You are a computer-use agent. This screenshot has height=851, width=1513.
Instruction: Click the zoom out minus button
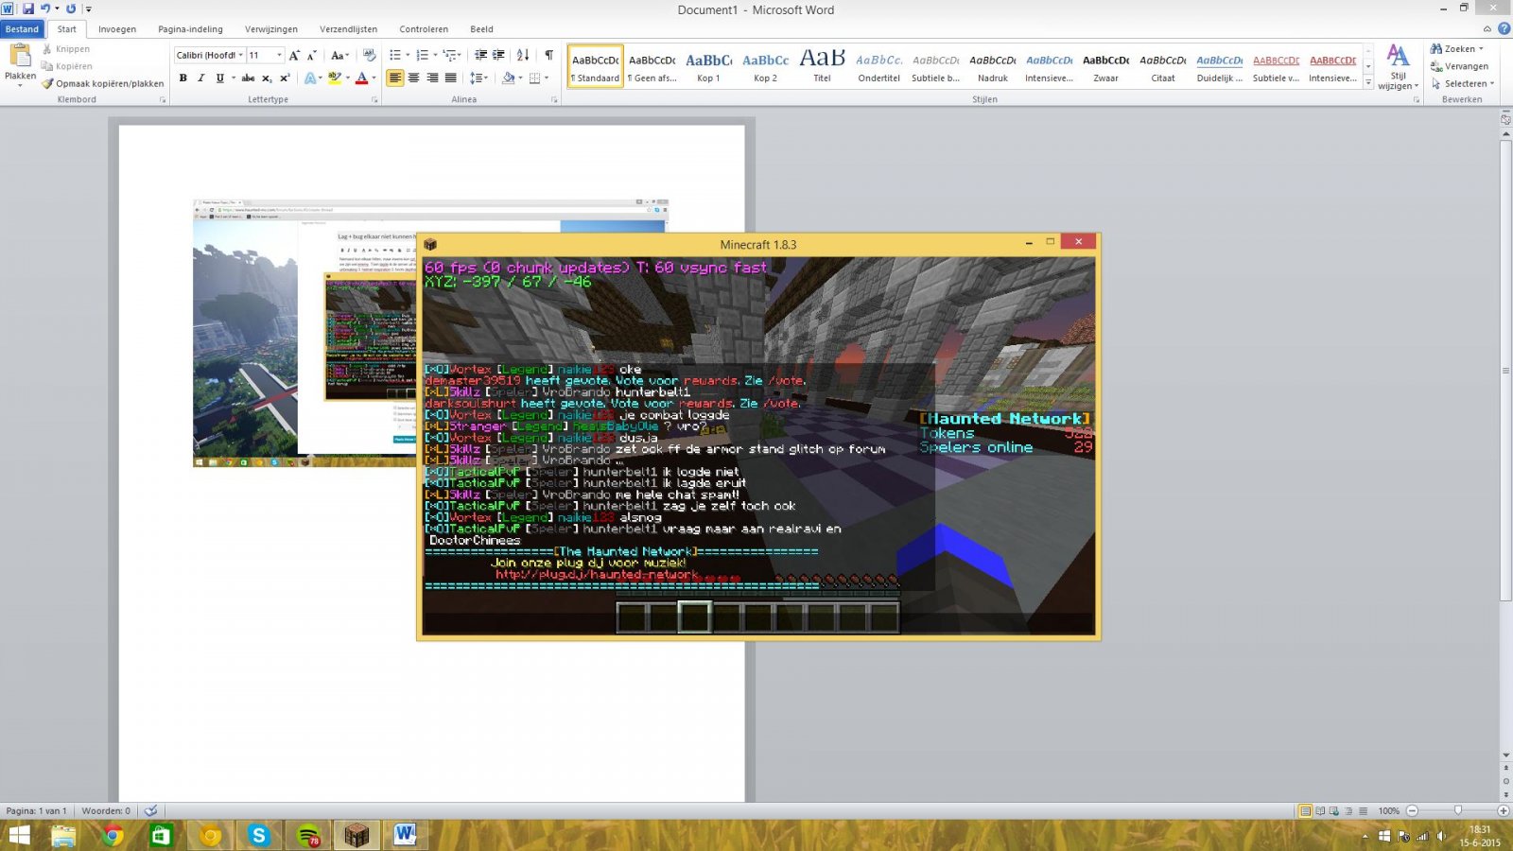click(1412, 810)
